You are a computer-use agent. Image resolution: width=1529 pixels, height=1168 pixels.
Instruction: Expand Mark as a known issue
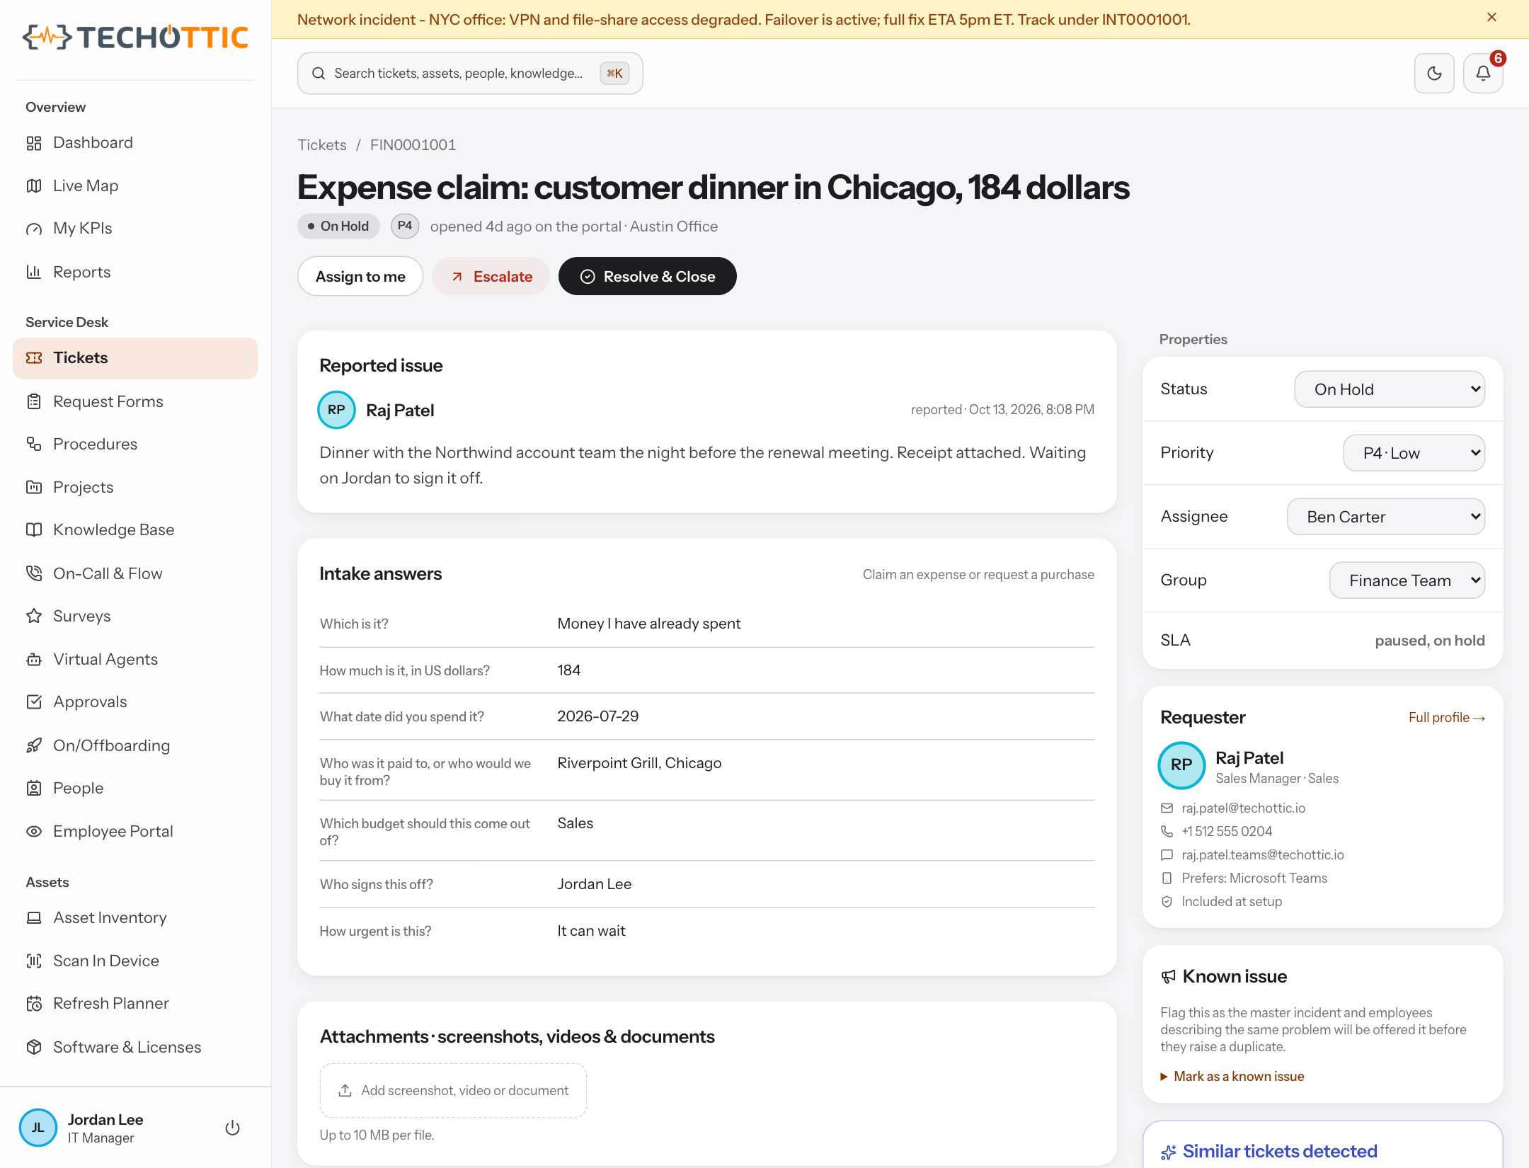[1232, 1076]
